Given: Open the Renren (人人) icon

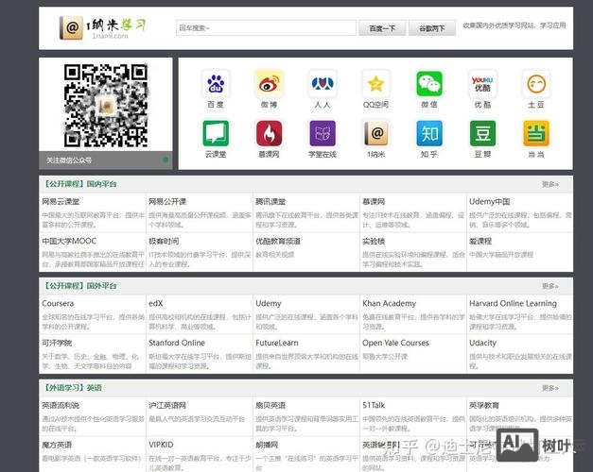Looking at the screenshot, I should [323, 83].
